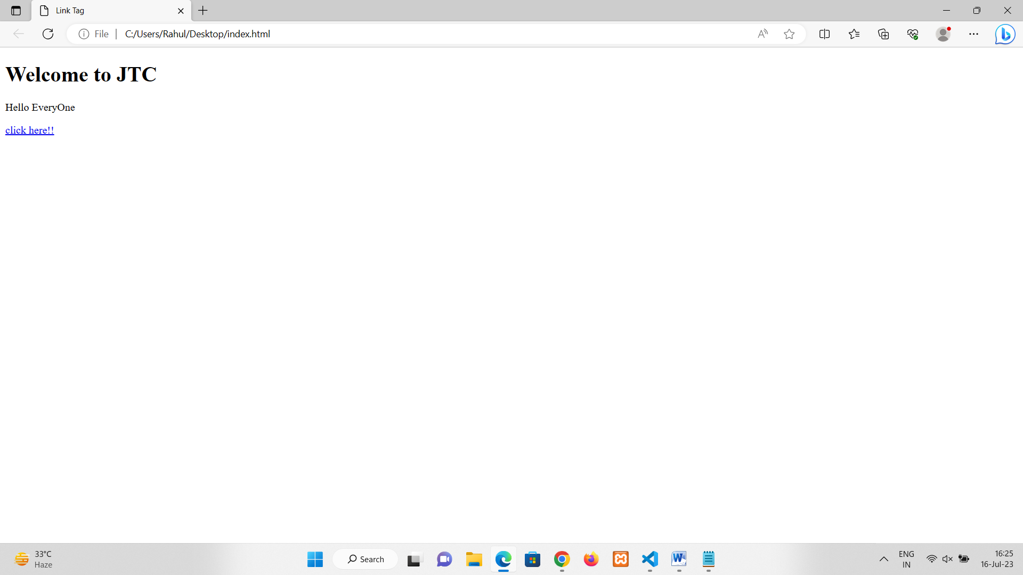Open the Read aloud icon
The height and width of the screenshot is (575, 1023).
762,34
